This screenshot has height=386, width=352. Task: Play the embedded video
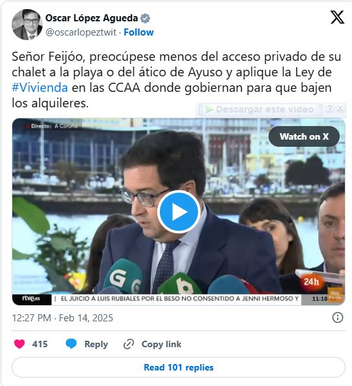(x=179, y=211)
